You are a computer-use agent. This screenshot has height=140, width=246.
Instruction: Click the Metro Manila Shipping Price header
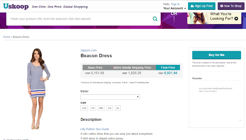tap(132, 68)
